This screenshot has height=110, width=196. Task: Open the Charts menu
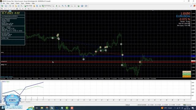tap(17, 3)
